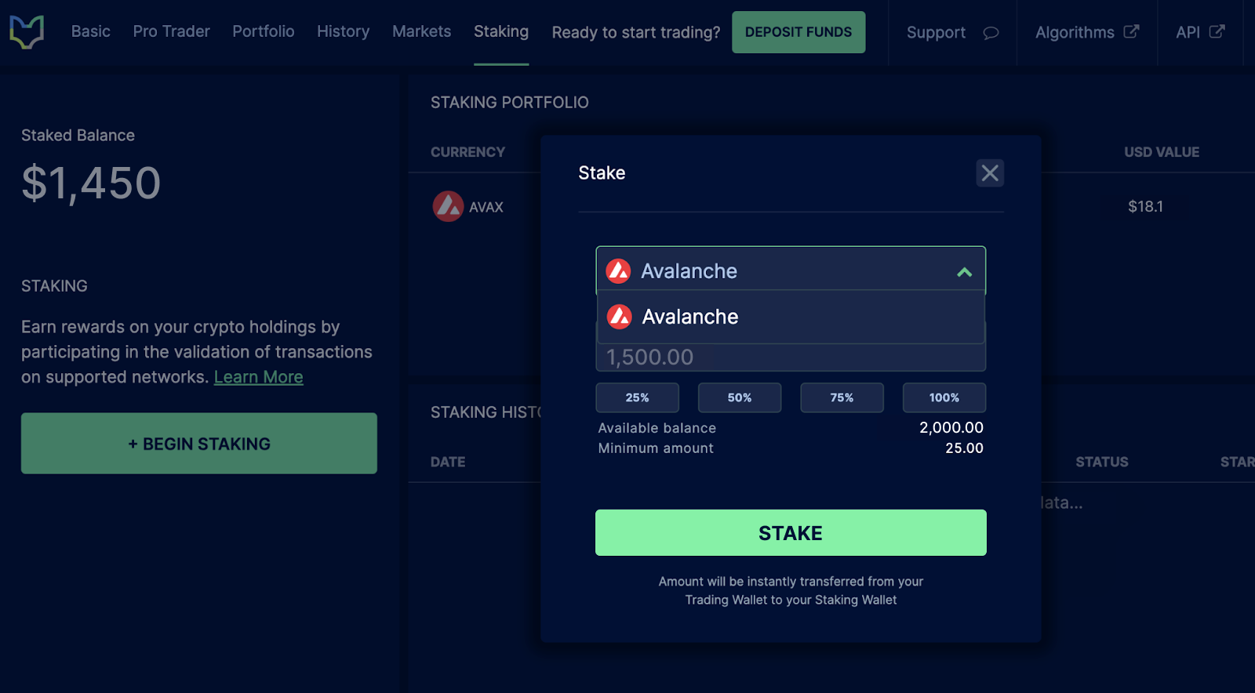1255x693 pixels.
Task: Click the STATUS column header
Action: pyautogui.click(x=1102, y=463)
